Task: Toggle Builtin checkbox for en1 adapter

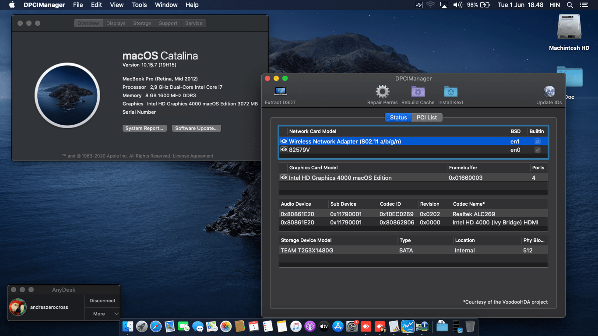Action: (538, 141)
